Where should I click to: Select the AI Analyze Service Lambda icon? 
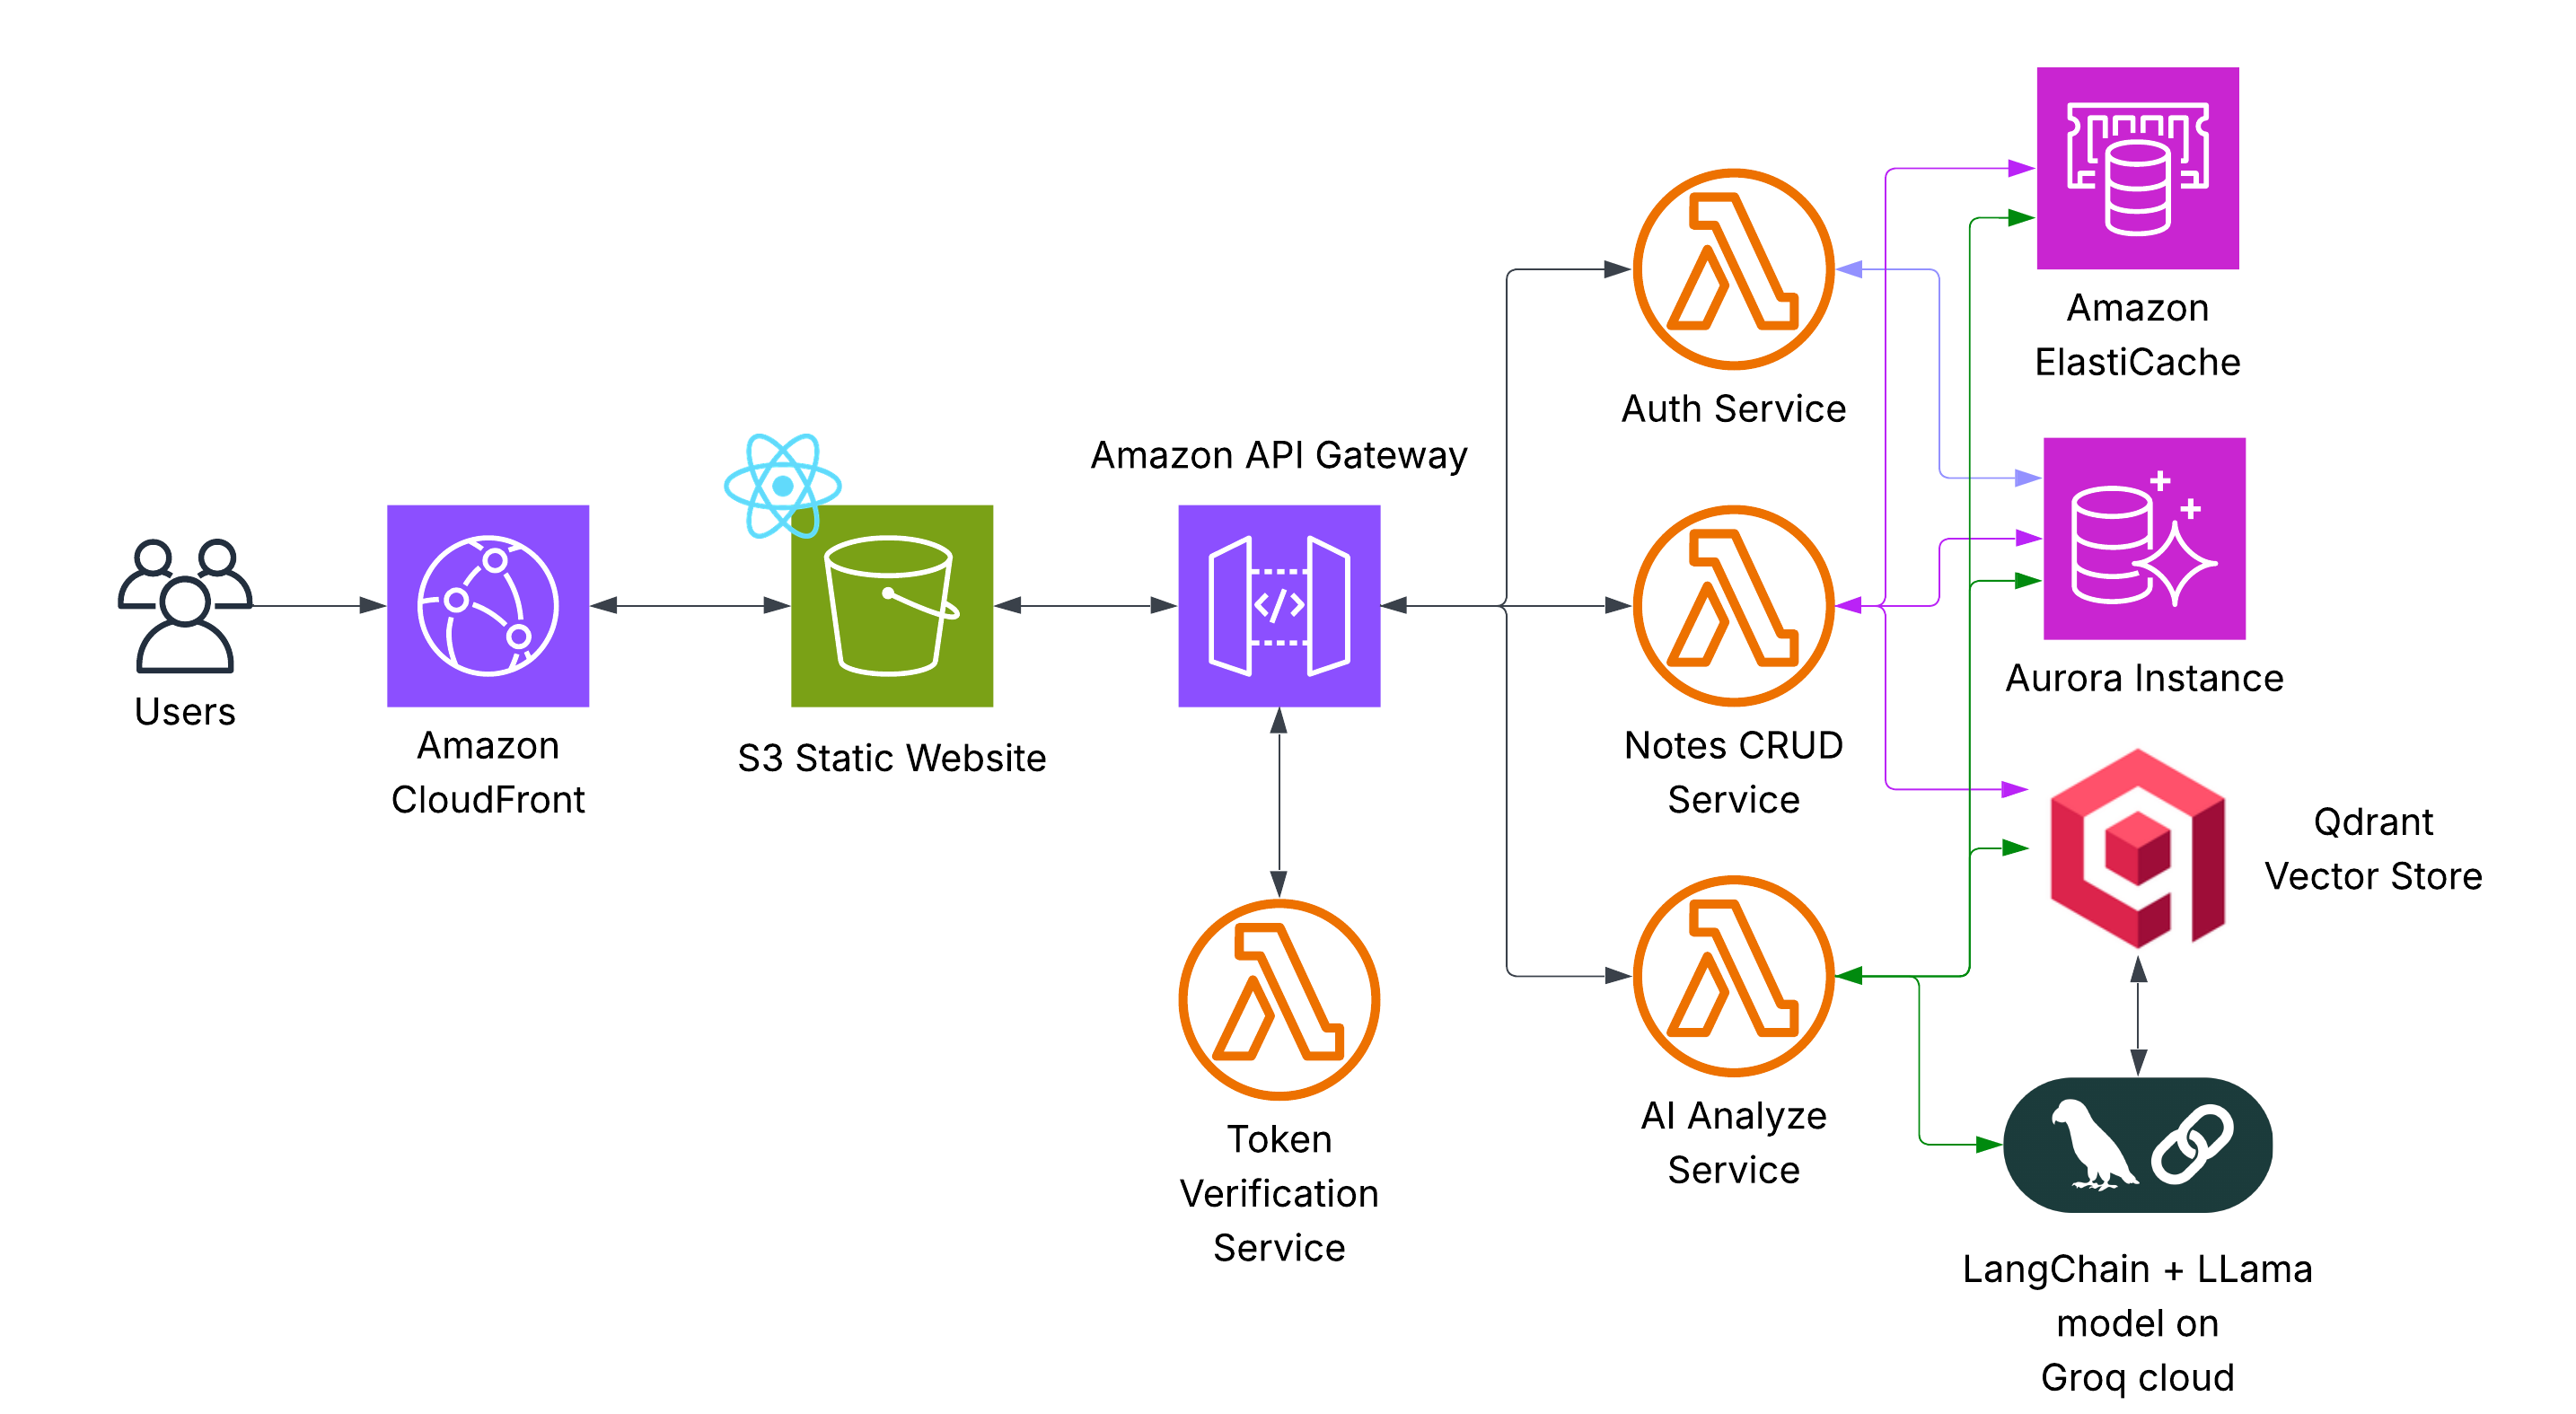coord(1733,976)
